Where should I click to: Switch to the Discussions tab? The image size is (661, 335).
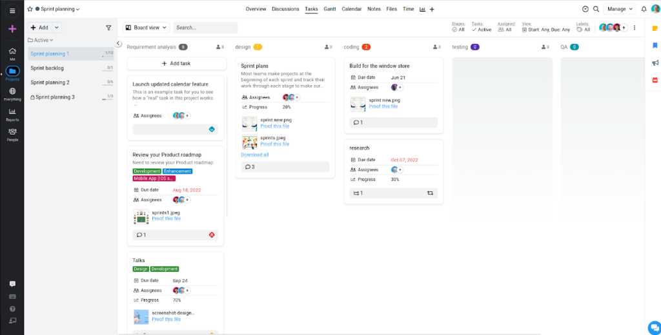[x=285, y=9]
